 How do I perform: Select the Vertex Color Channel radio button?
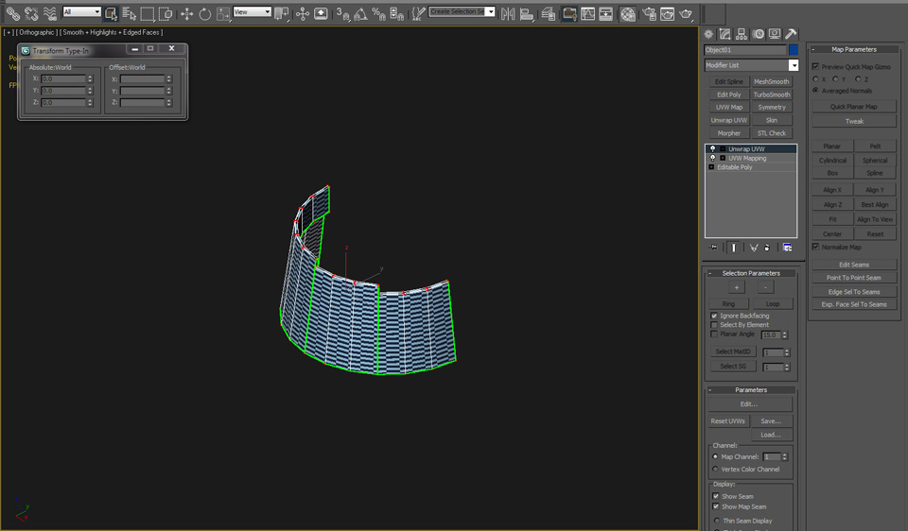[x=714, y=469]
